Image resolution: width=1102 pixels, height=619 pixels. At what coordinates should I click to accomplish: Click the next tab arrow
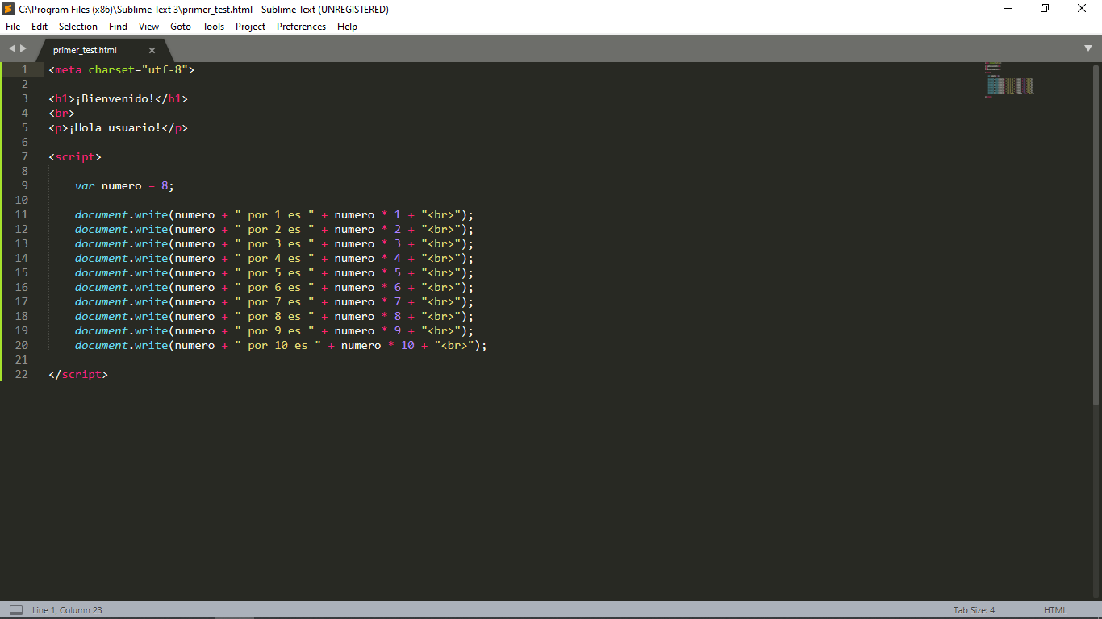[23, 49]
